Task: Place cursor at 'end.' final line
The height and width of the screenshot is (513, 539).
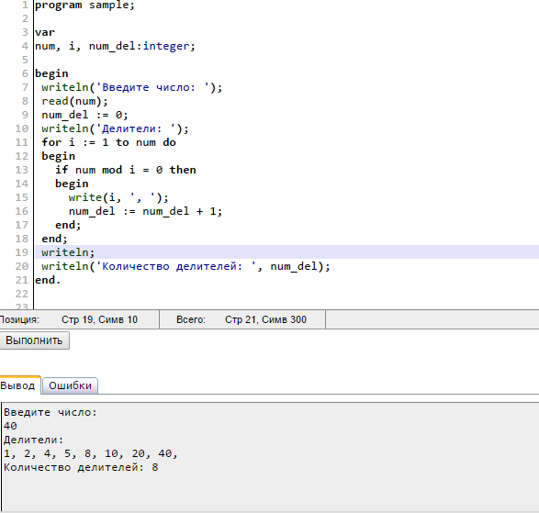Action: pyautogui.click(x=48, y=280)
